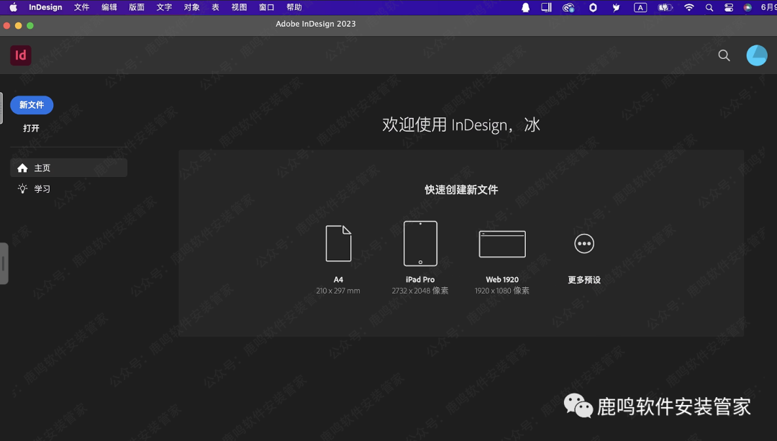This screenshot has height=441, width=777.
Task: Click 打开 to open a file
Action: [x=31, y=127]
